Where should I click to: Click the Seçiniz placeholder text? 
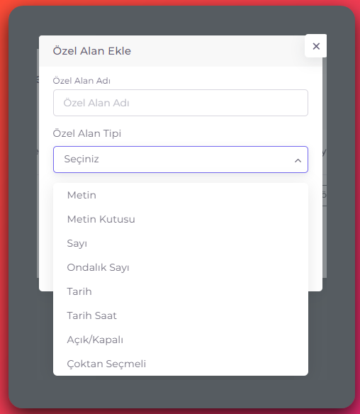[x=81, y=159]
